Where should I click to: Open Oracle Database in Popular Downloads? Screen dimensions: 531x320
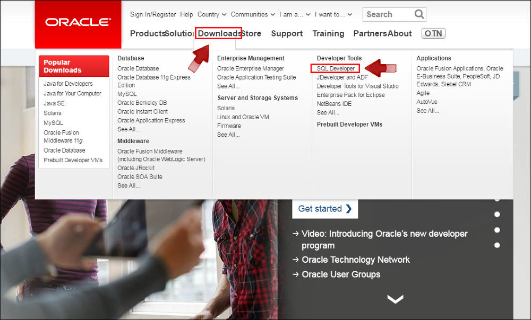click(x=64, y=150)
